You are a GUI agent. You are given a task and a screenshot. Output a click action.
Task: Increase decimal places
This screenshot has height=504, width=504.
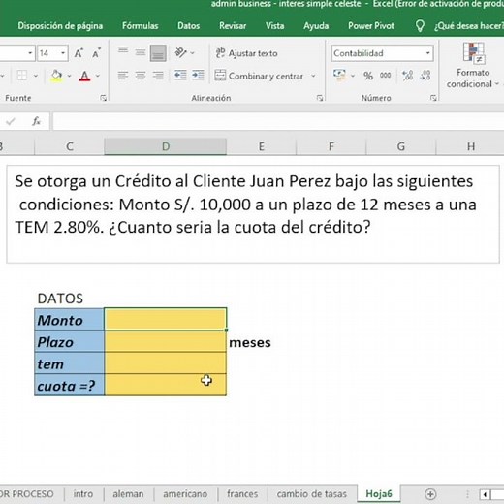pos(407,76)
